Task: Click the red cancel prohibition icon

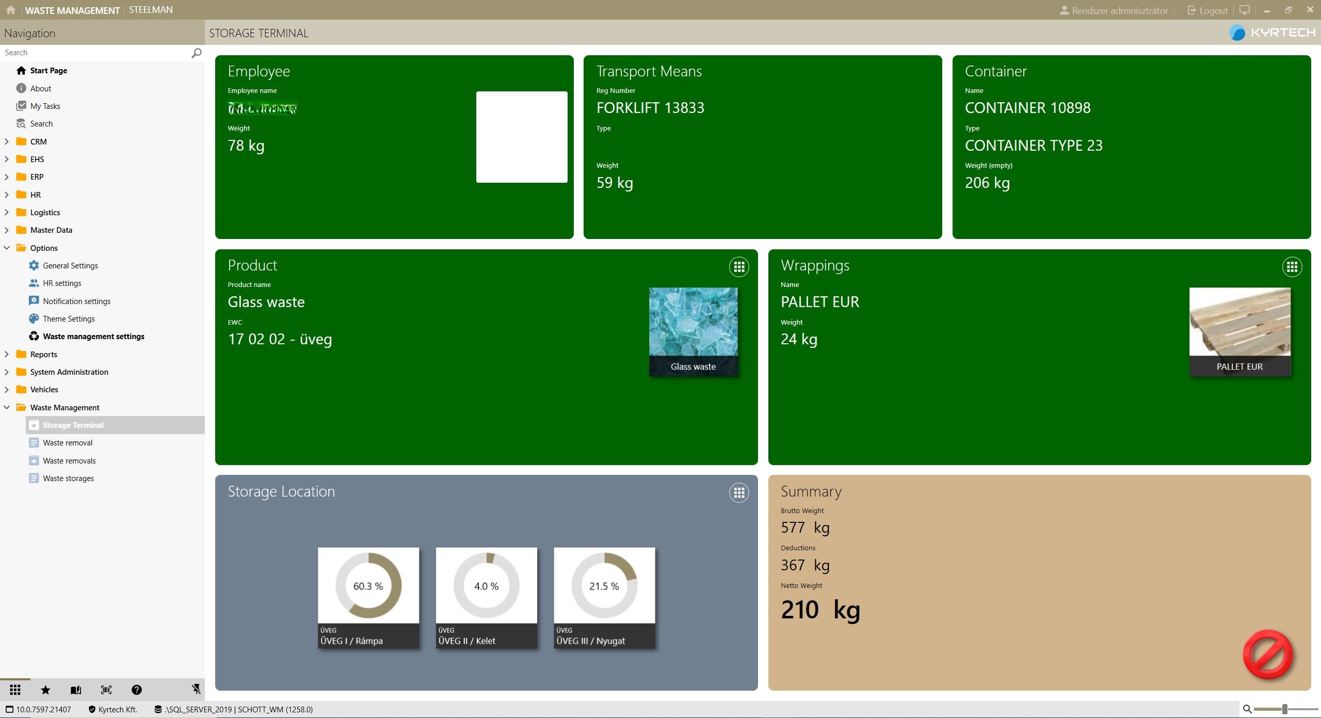Action: [x=1267, y=654]
